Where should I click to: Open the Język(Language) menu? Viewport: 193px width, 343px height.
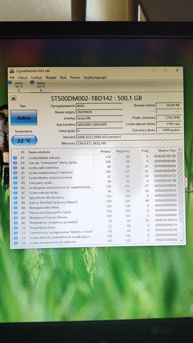coord(95,78)
